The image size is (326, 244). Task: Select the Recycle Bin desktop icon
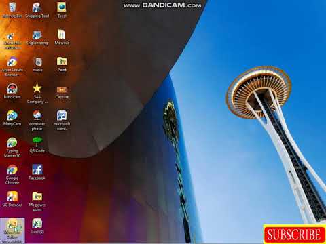12,10
